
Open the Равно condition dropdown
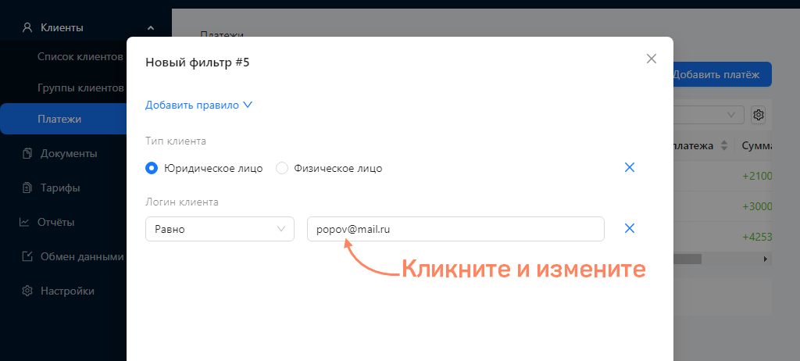pyautogui.click(x=220, y=229)
